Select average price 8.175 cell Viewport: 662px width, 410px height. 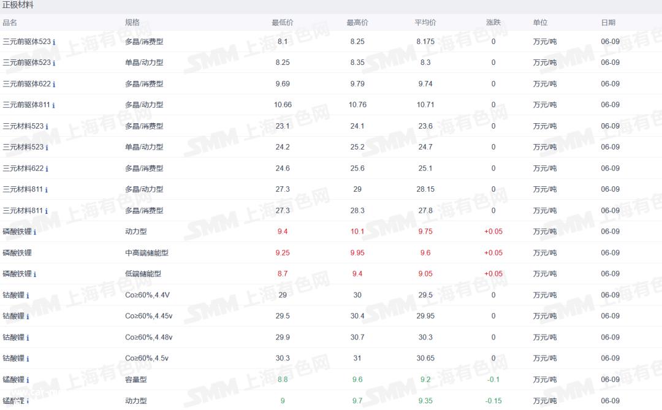click(425, 42)
